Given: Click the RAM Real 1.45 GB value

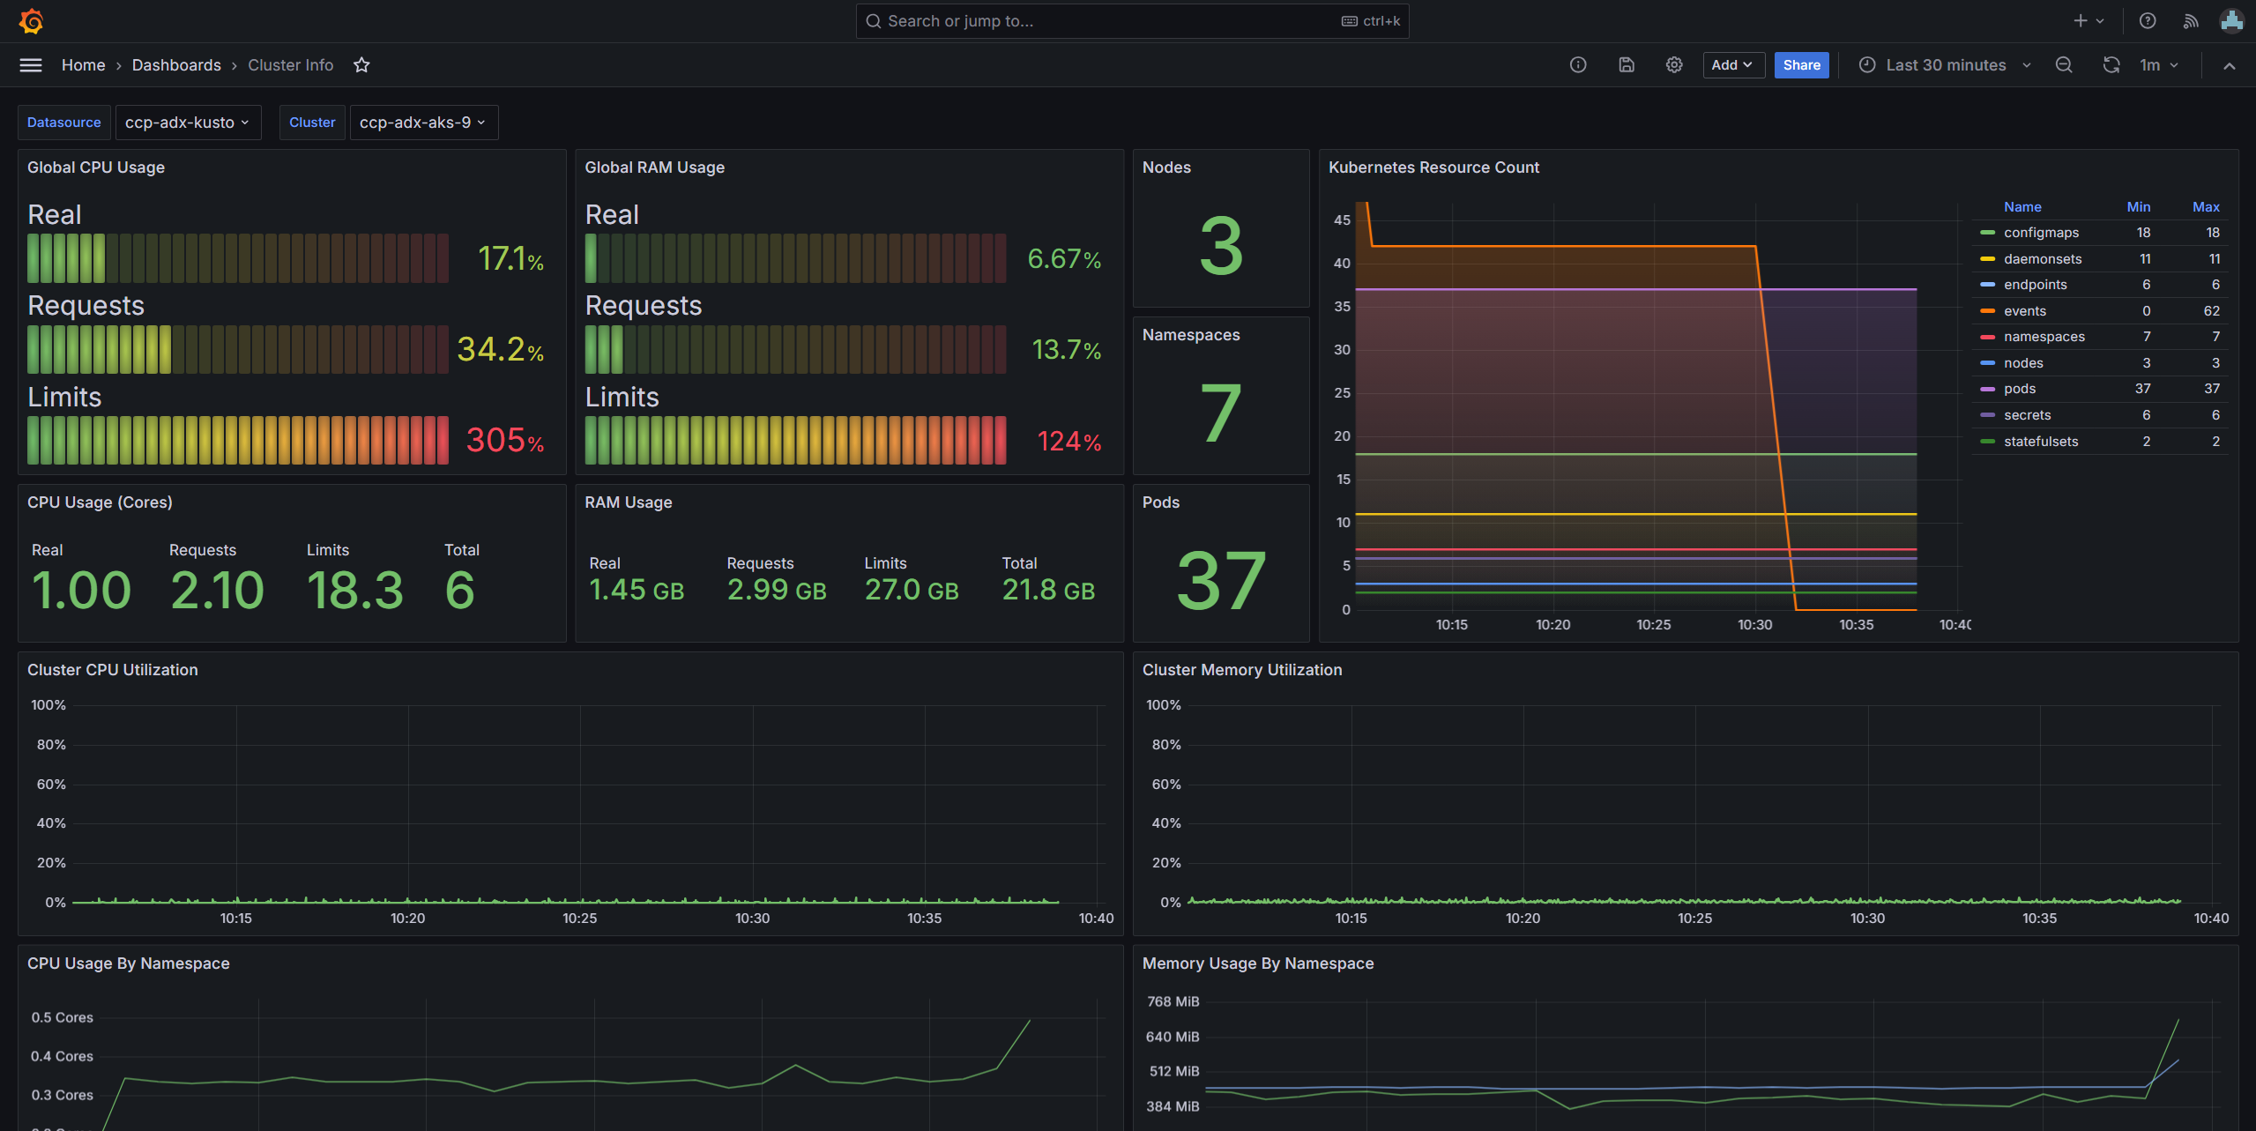Looking at the screenshot, I should 637,590.
